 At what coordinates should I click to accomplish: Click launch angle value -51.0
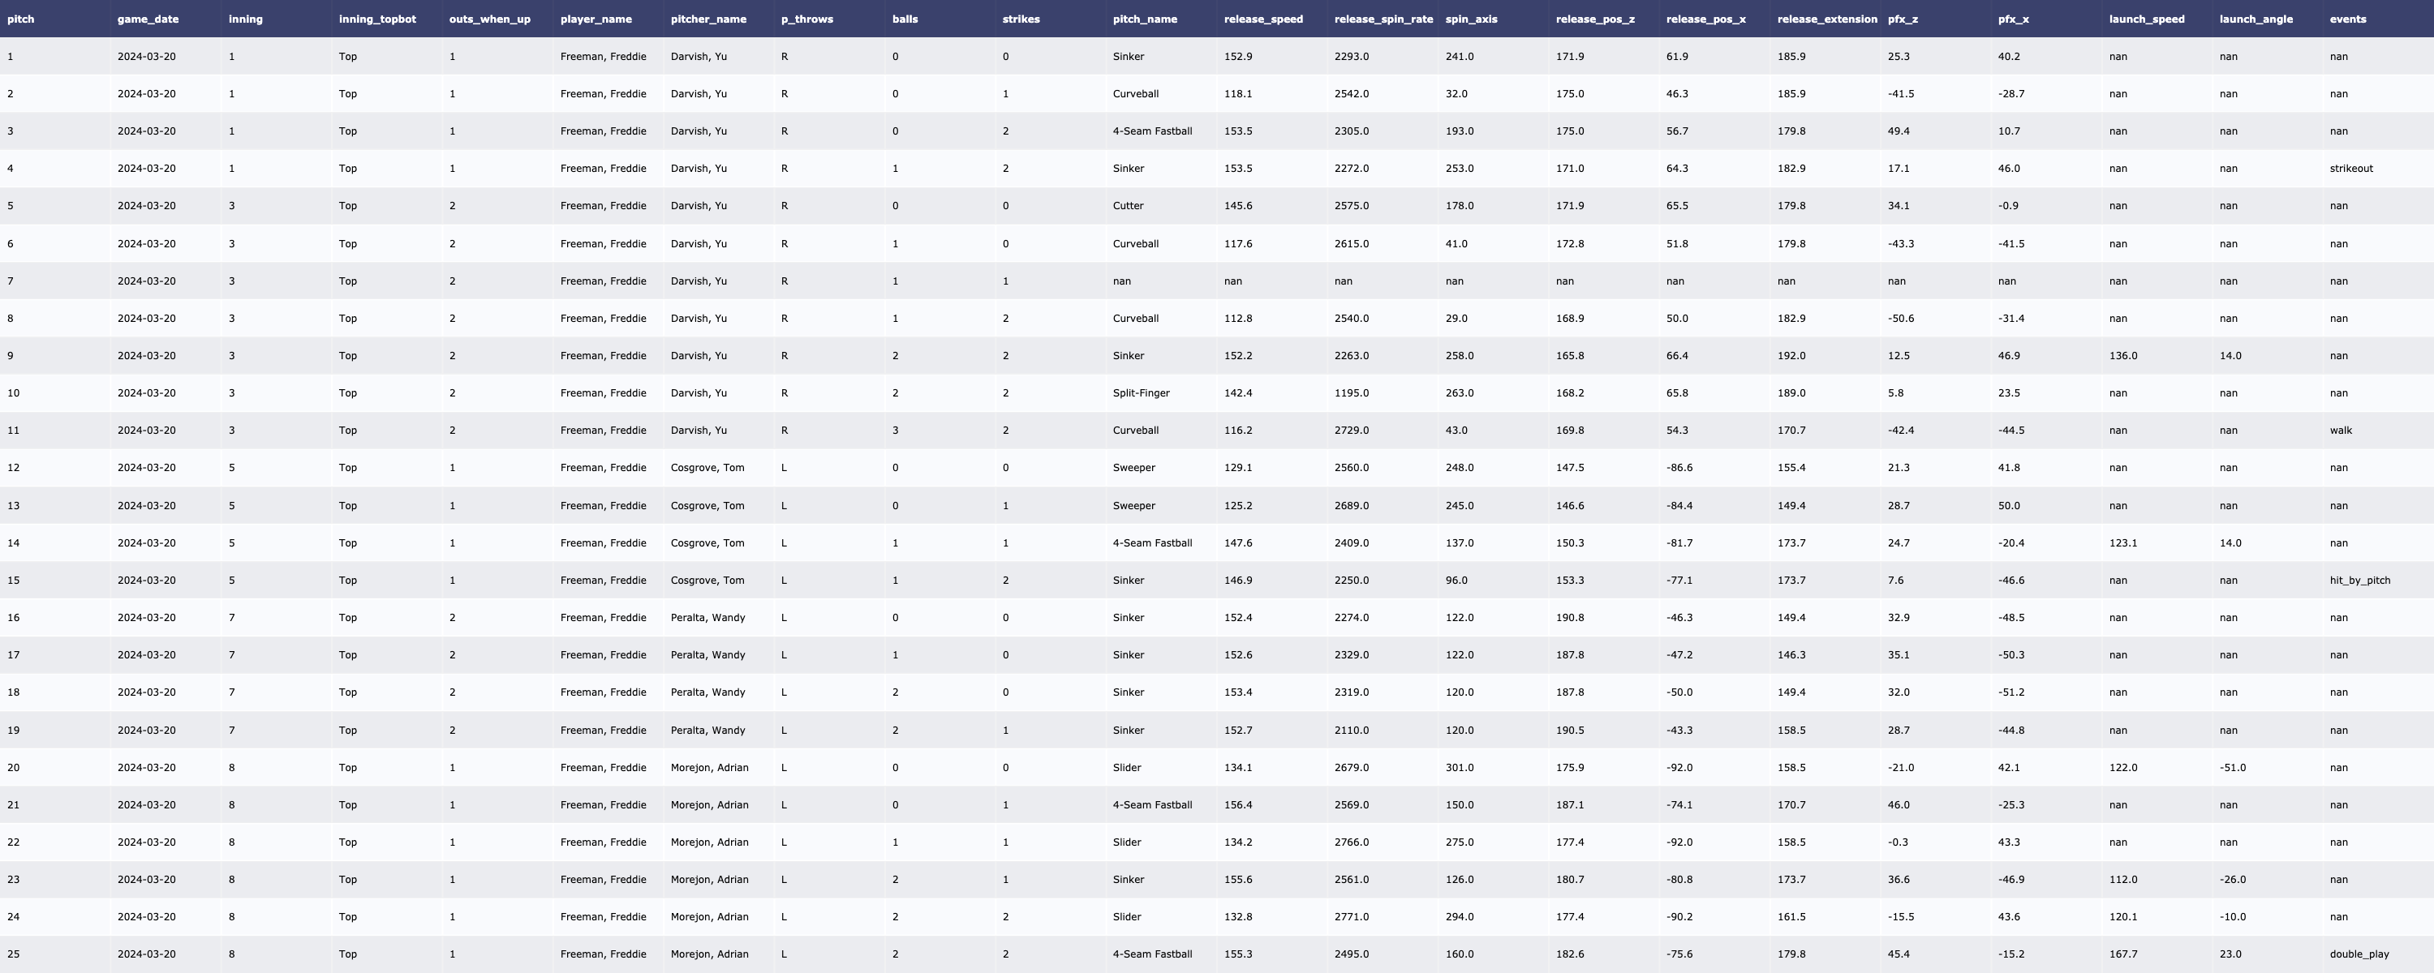(x=2232, y=767)
